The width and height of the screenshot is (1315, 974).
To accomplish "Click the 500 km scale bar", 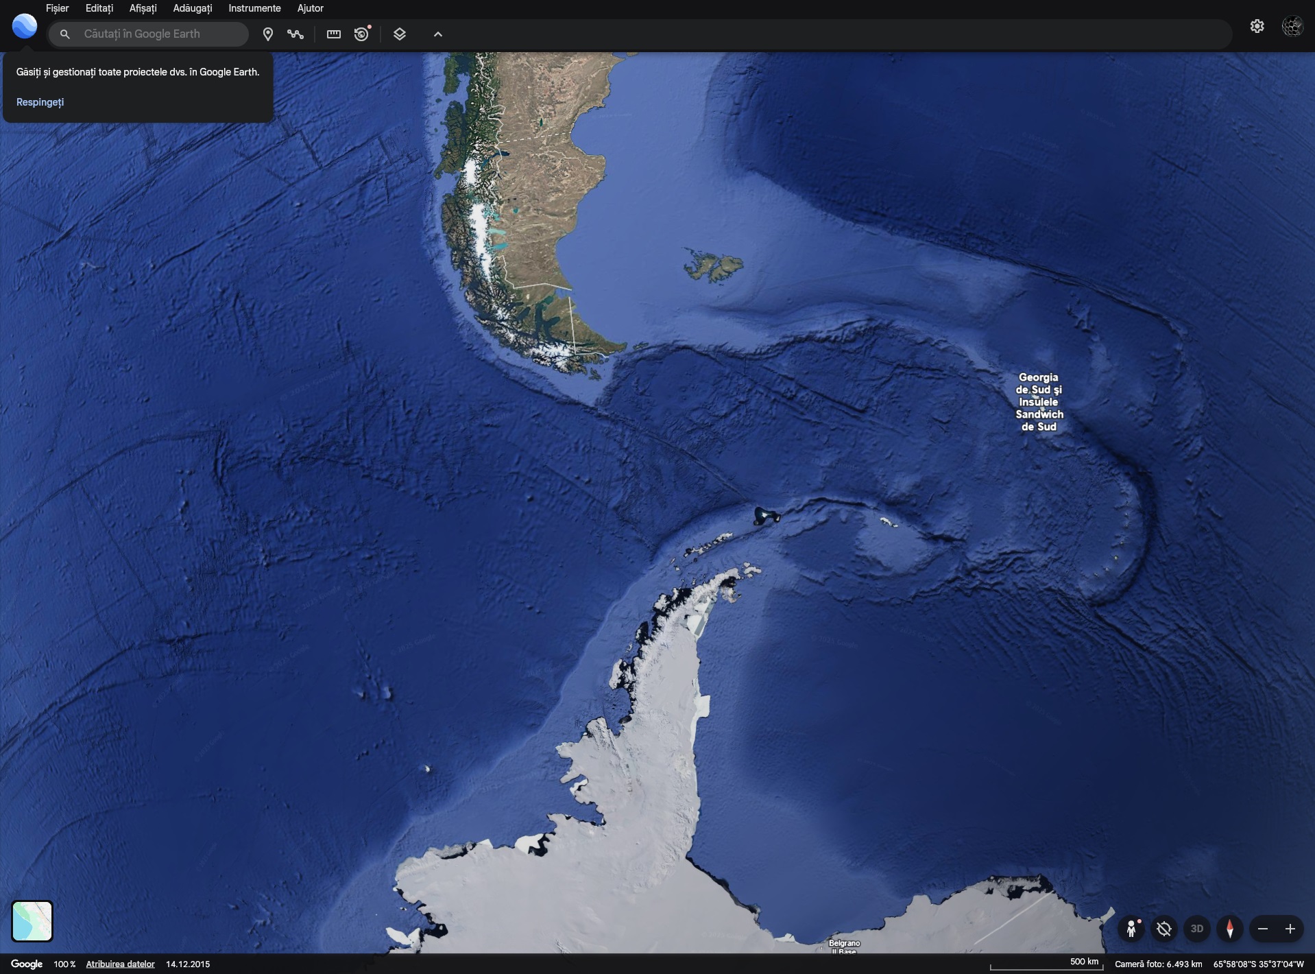I will pyautogui.click(x=1046, y=964).
